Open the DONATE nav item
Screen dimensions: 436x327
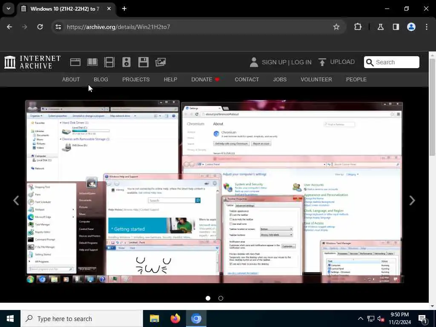[x=206, y=80]
